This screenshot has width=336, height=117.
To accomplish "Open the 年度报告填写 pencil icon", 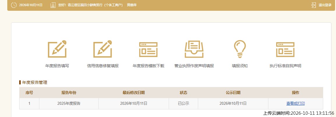I will point(57,49).
